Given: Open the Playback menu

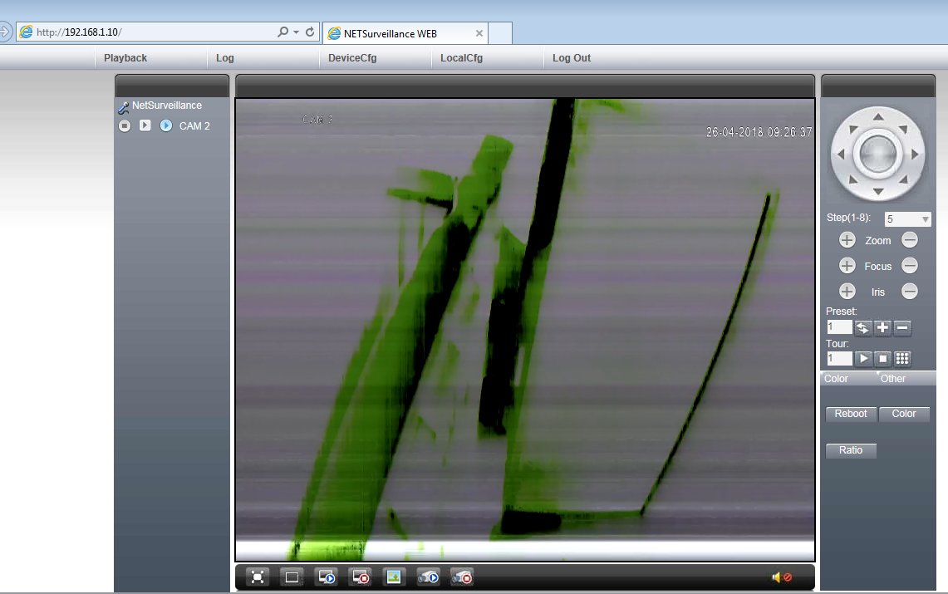Looking at the screenshot, I should [x=125, y=58].
